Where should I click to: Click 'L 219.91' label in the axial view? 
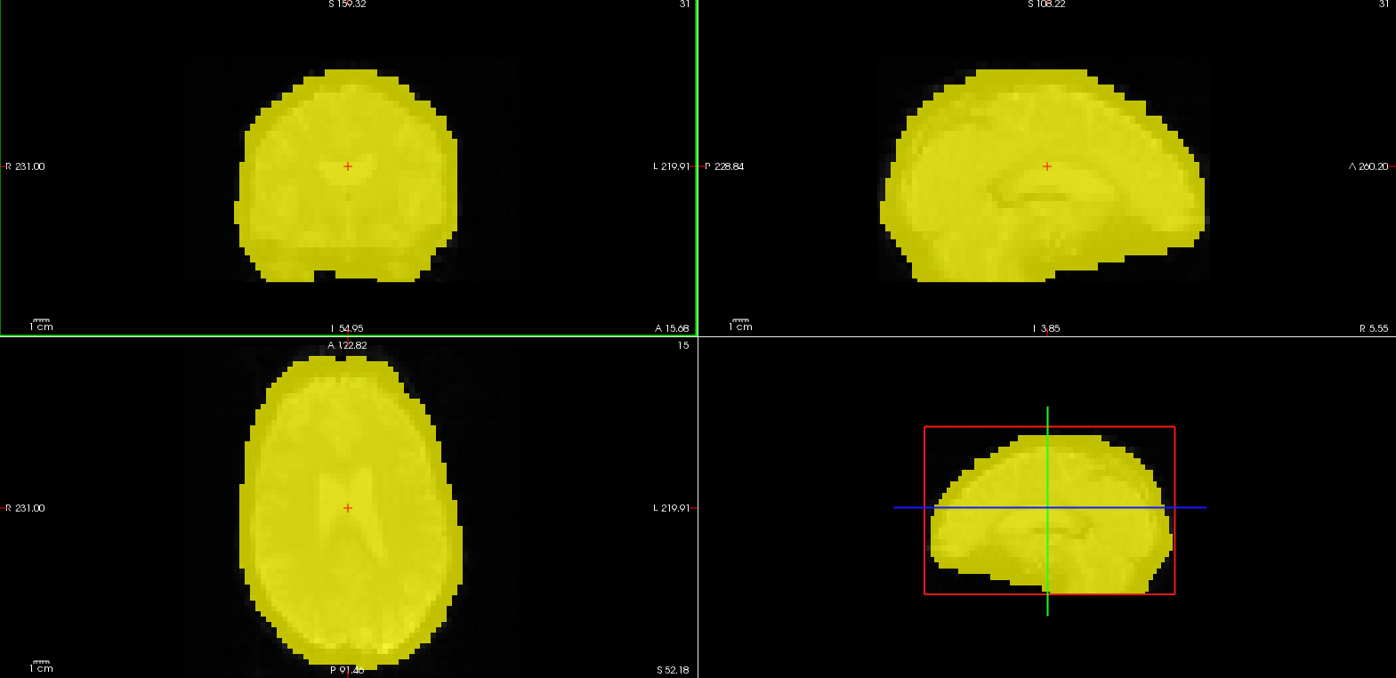(x=672, y=508)
